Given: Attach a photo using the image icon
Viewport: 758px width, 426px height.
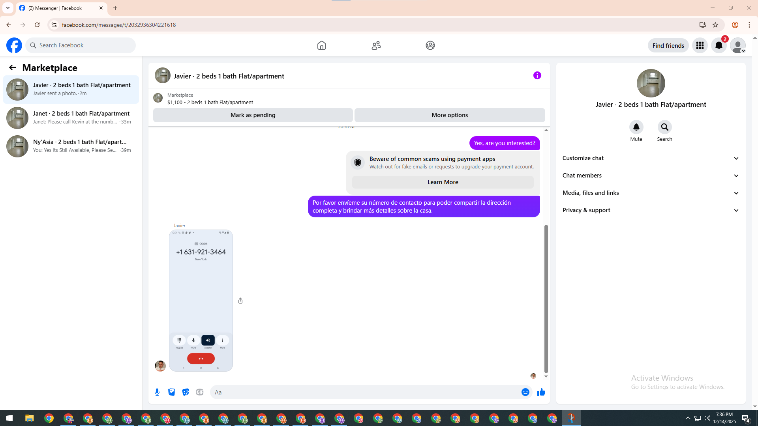Looking at the screenshot, I should point(171,392).
